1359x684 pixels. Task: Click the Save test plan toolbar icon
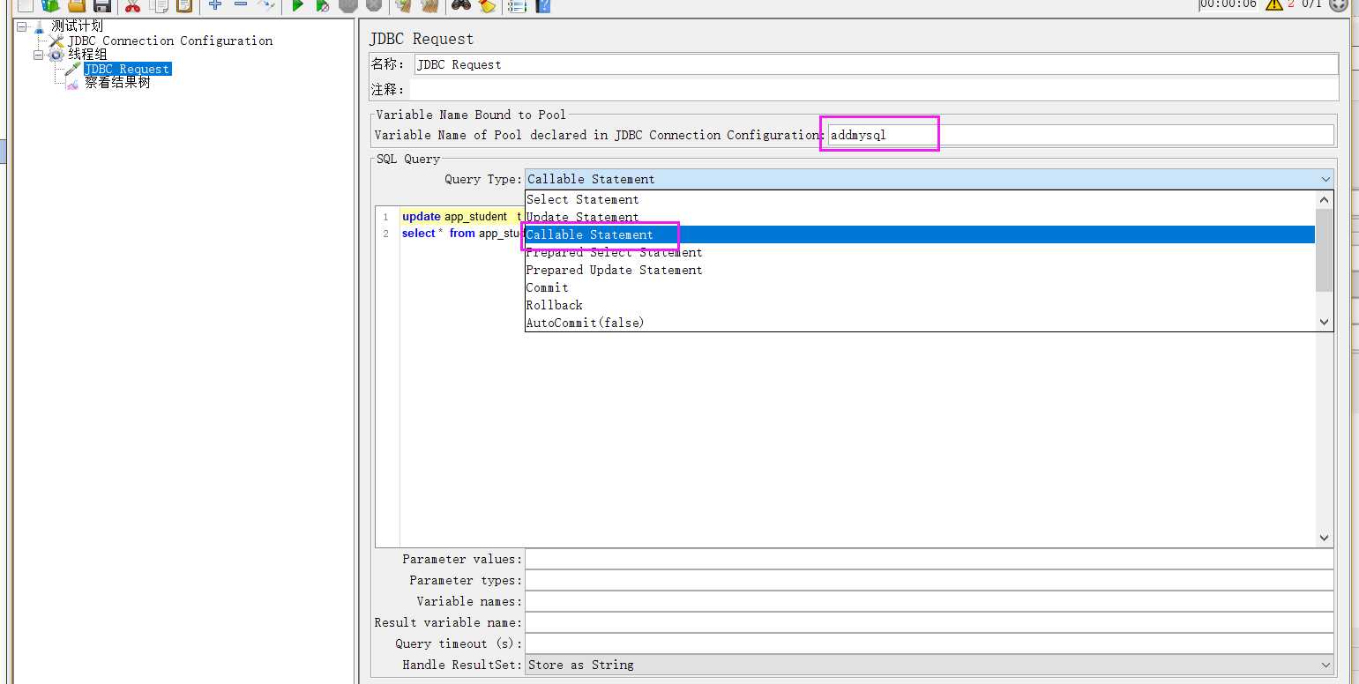point(101,5)
